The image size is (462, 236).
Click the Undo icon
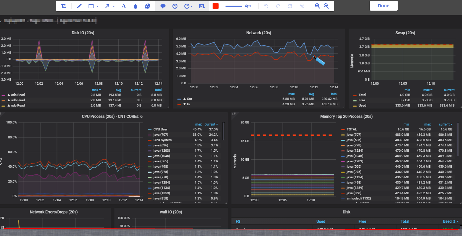coord(266,6)
